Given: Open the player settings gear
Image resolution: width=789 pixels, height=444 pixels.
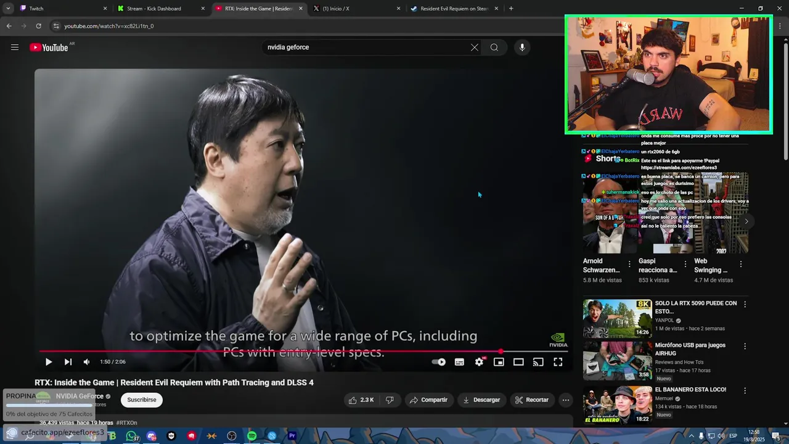Looking at the screenshot, I should tap(479, 362).
